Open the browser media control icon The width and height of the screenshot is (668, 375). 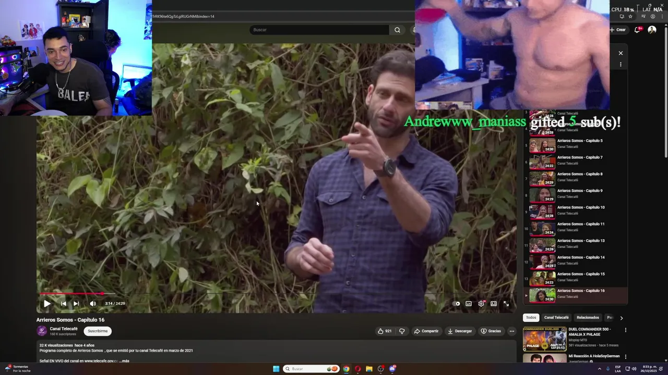pos(643,17)
